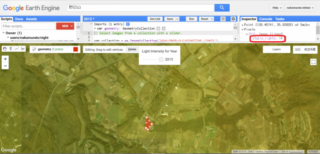320x154 pixels.
Task: Zoom in the map with plus button
Action: click(5, 59)
